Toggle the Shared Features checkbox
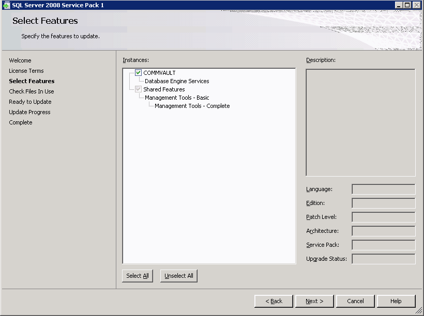This screenshot has width=424, height=316. pos(138,89)
